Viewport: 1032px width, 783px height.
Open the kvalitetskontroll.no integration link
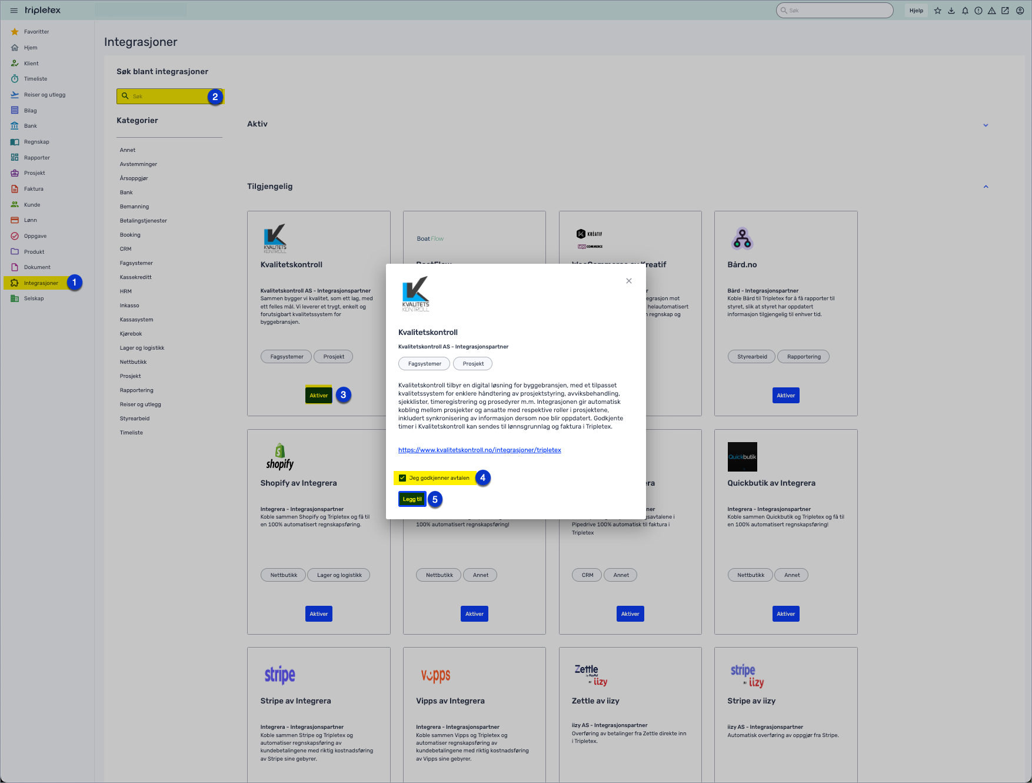point(480,450)
